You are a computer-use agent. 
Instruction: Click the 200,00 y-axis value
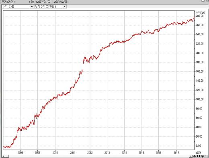point(200,53)
